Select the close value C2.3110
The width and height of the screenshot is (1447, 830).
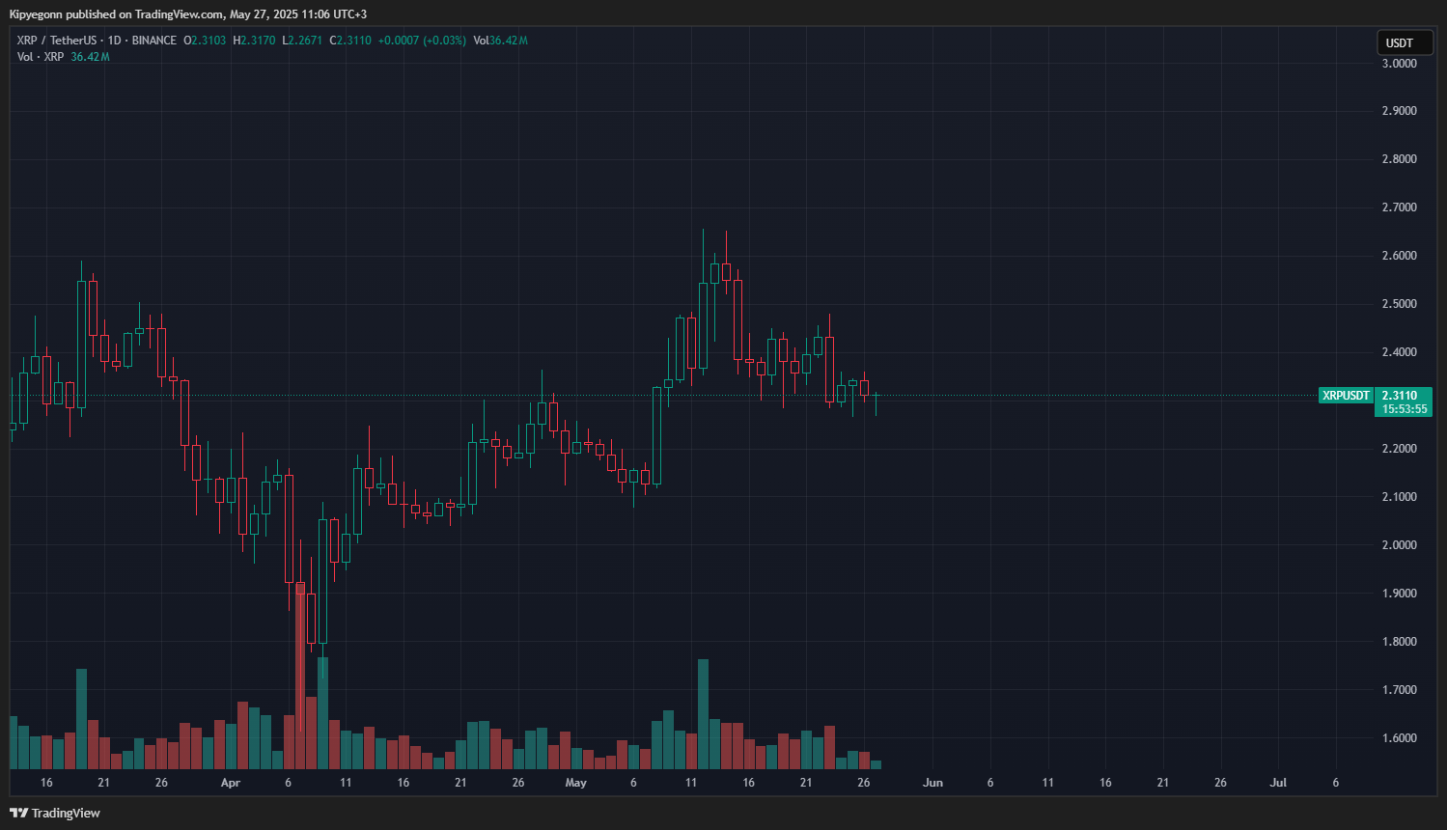pos(350,41)
